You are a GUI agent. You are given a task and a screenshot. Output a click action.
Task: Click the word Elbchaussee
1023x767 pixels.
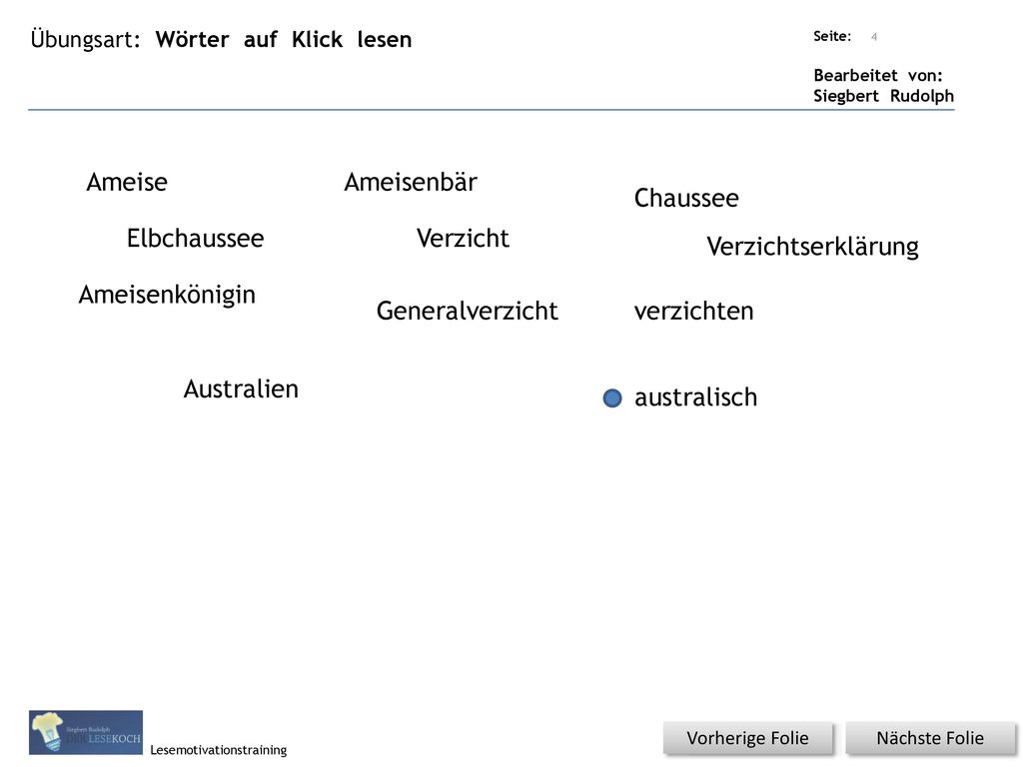tap(195, 238)
